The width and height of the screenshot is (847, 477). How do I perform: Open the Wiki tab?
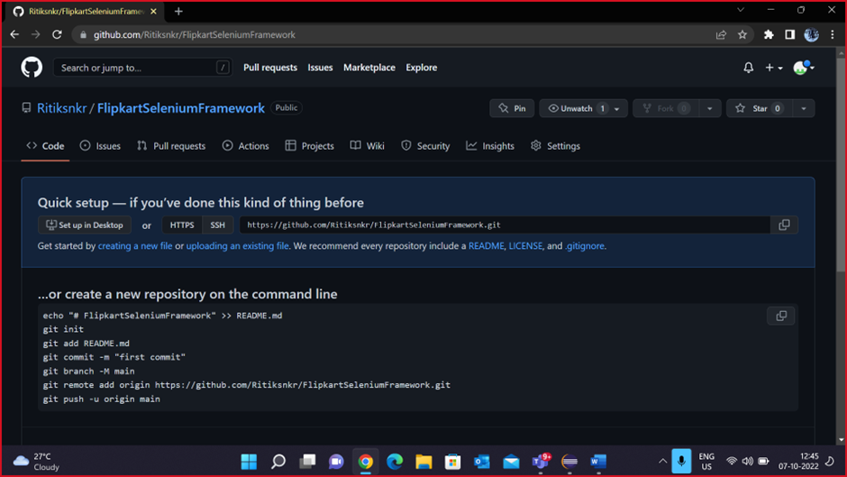coord(368,146)
